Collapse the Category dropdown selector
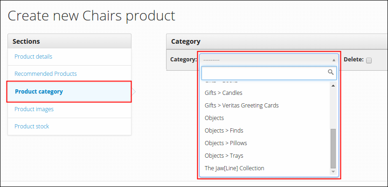This screenshot has width=388, height=187. point(269,60)
